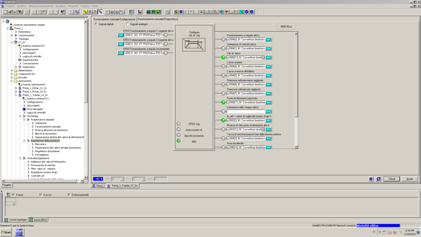Click cyan BICO button for p2084[0] Funzionamento a seguire
This screenshot has width=421, height=237.
[x=268, y=39]
